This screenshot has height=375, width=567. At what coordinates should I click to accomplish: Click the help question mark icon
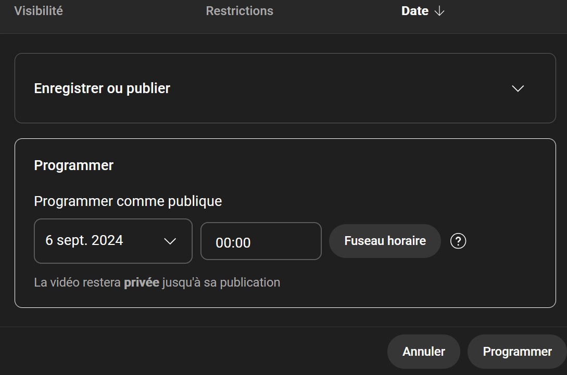pyautogui.click(x=458, y=241)
